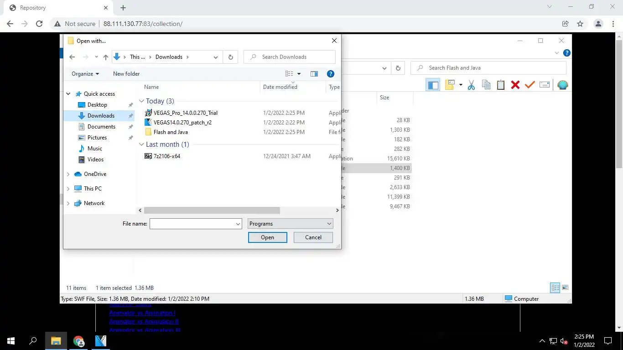Expand the OneDrive tree node

68,174
